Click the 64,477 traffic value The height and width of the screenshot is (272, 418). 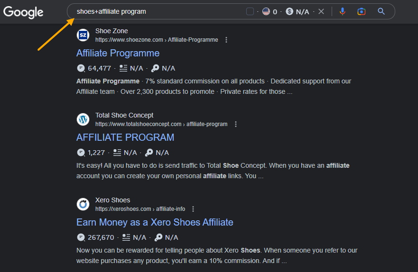point(100,68)
